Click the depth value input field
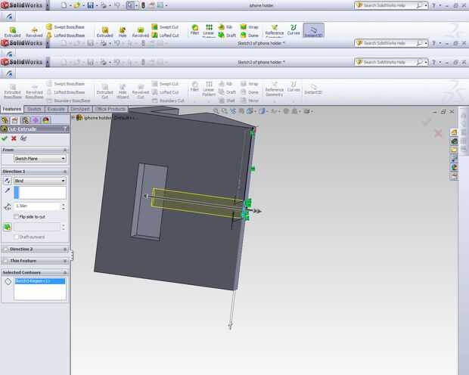Image resolution: width=469 pixels, height=375 pixels. 37,206
